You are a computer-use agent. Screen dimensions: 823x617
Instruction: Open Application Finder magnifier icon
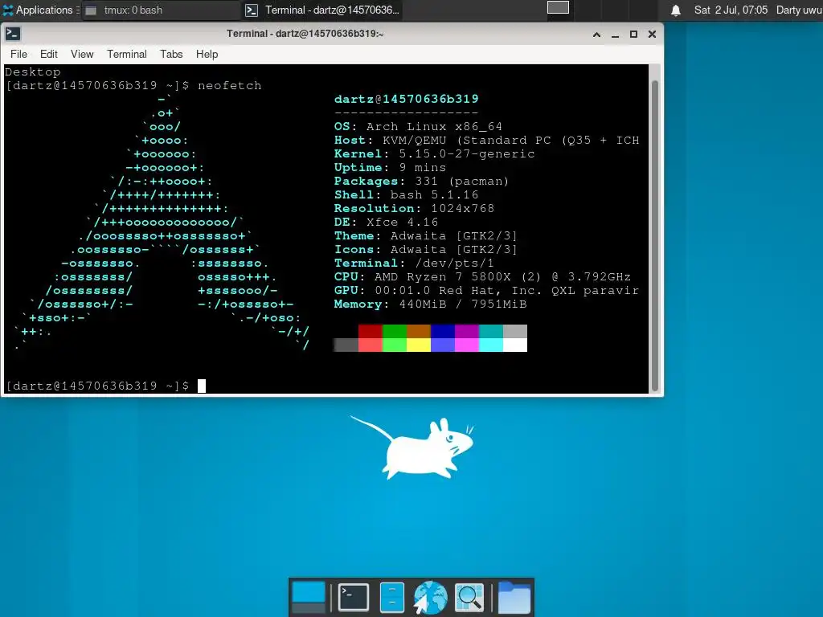click(x=469, y=597)
